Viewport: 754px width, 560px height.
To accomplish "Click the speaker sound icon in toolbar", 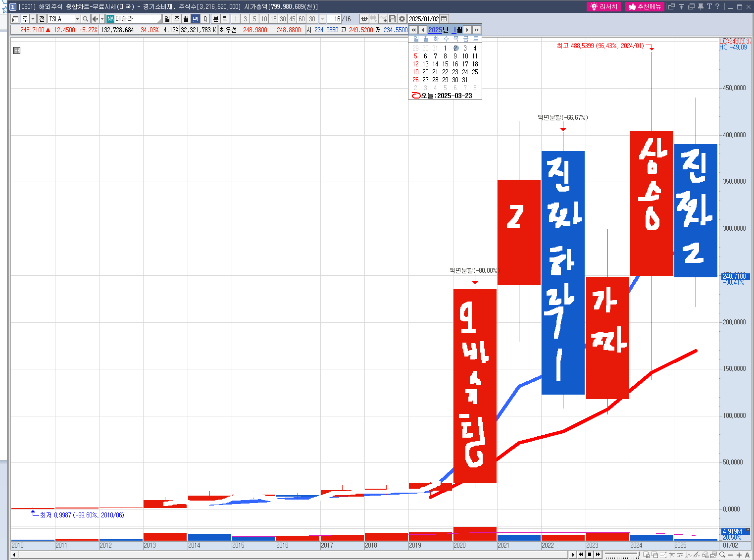I will tap(95, 19).
